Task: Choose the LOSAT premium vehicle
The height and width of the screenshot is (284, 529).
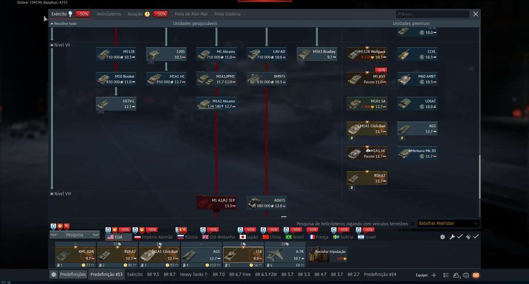Action: click(417, 104)
